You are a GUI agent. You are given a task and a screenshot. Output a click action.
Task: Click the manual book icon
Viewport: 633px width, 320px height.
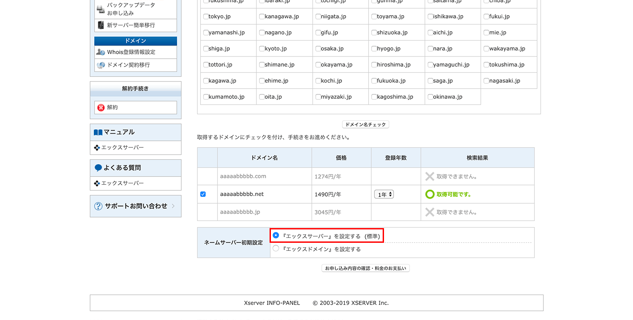pos(98,133)
